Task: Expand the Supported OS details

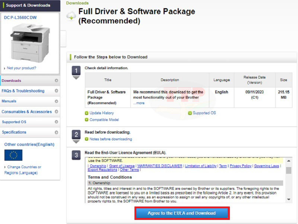Action: pos(204,113)
